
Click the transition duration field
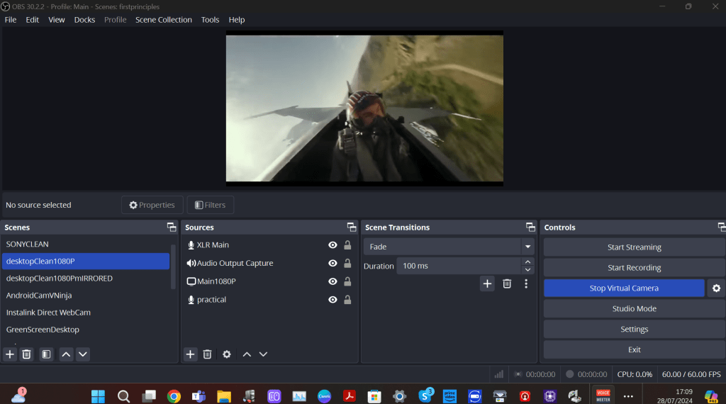[459, 266]
